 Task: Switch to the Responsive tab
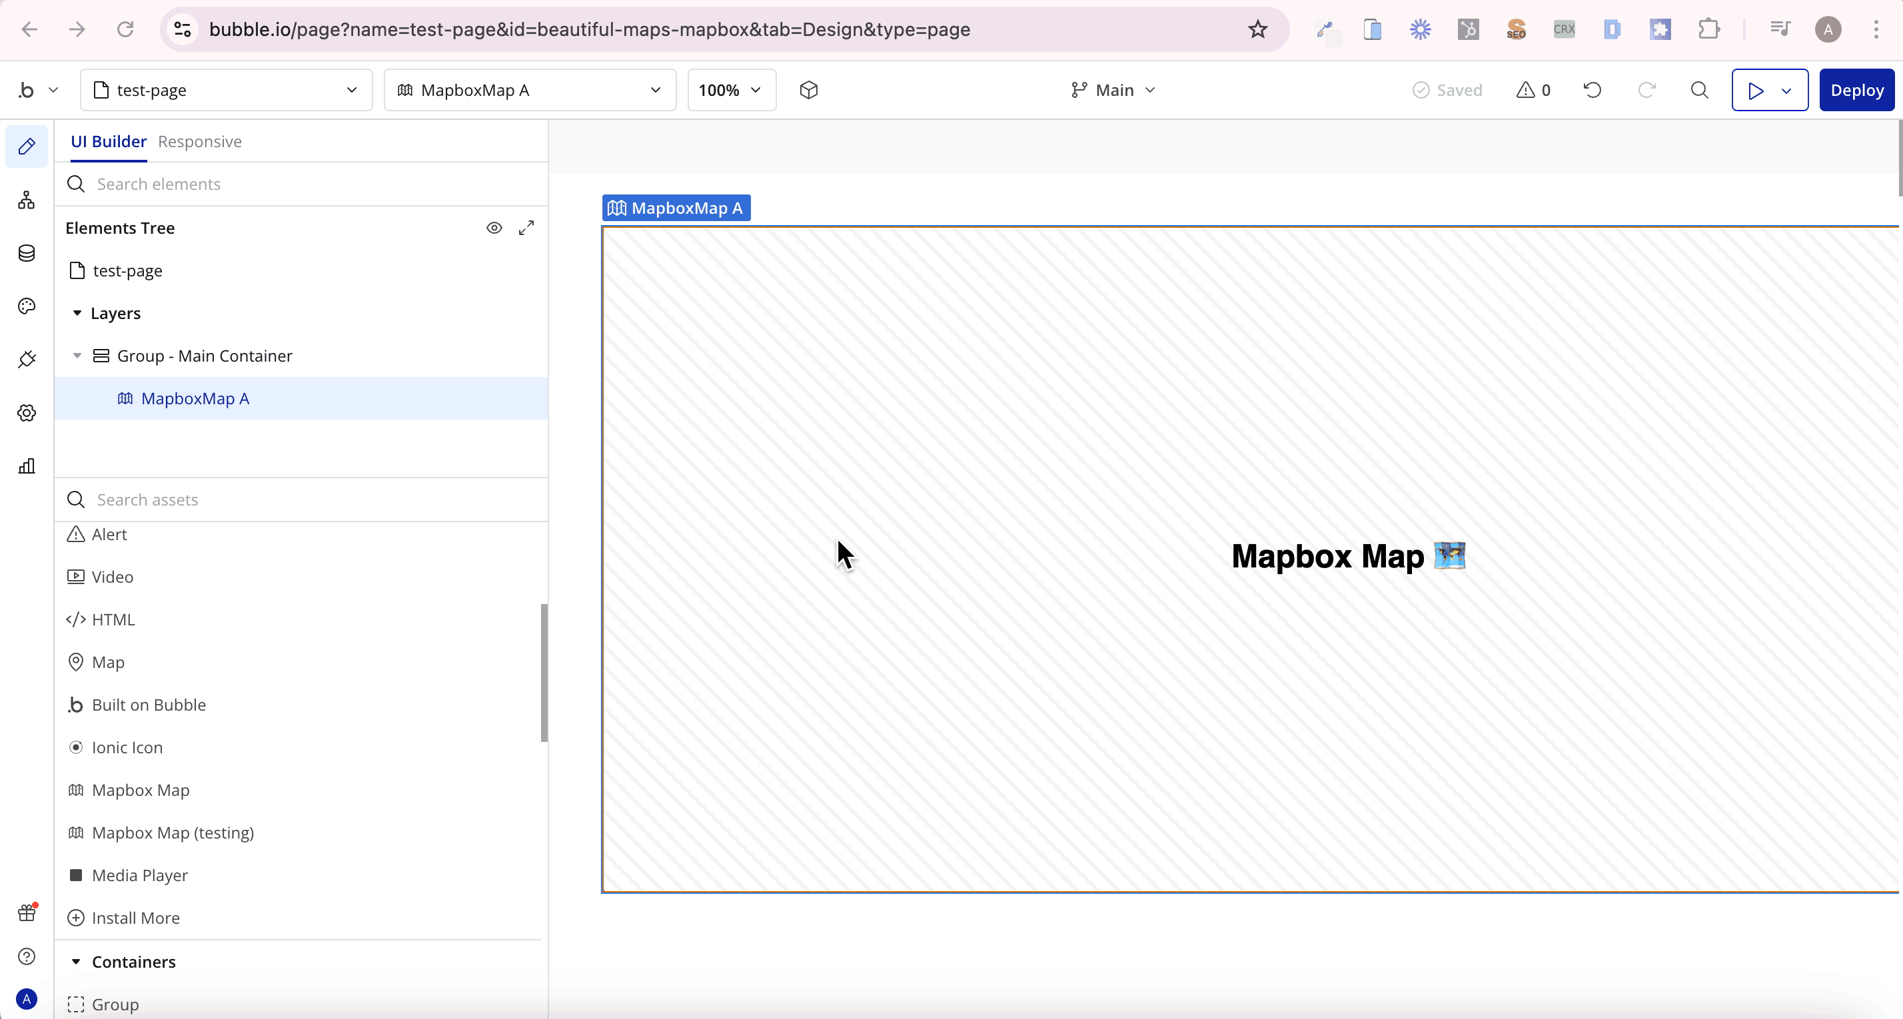point(199,142)
